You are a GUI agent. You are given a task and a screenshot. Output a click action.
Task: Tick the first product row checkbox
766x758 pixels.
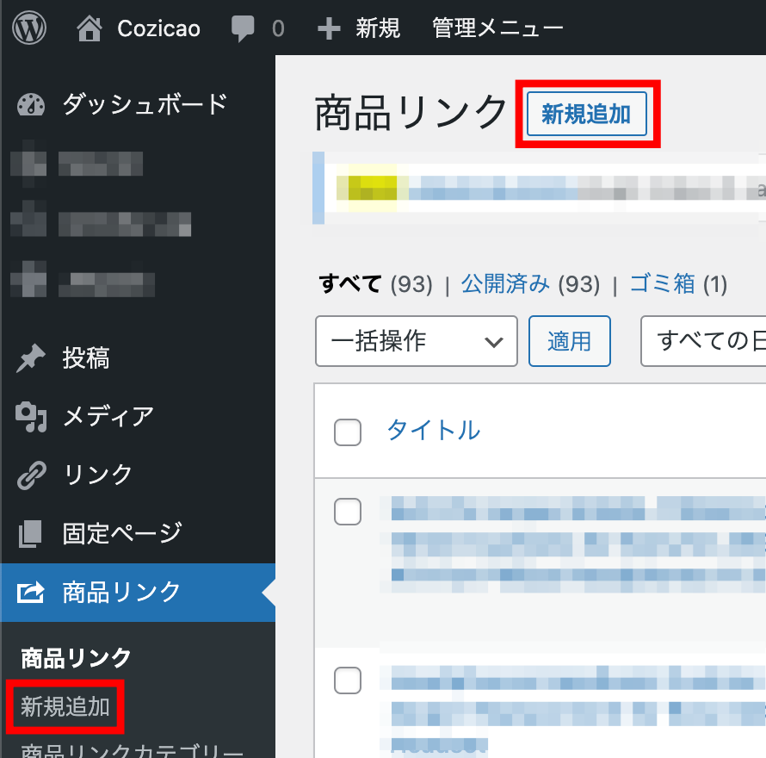(x=348, y=512)
